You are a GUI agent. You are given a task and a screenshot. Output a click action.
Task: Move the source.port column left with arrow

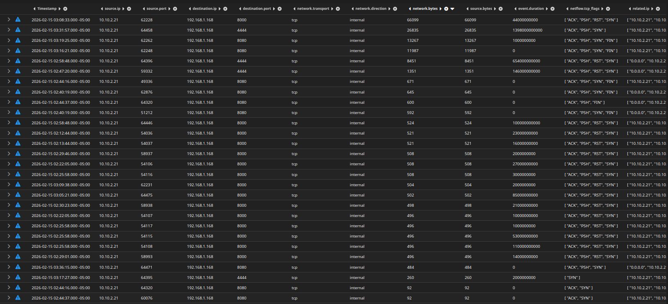point(144,9)
